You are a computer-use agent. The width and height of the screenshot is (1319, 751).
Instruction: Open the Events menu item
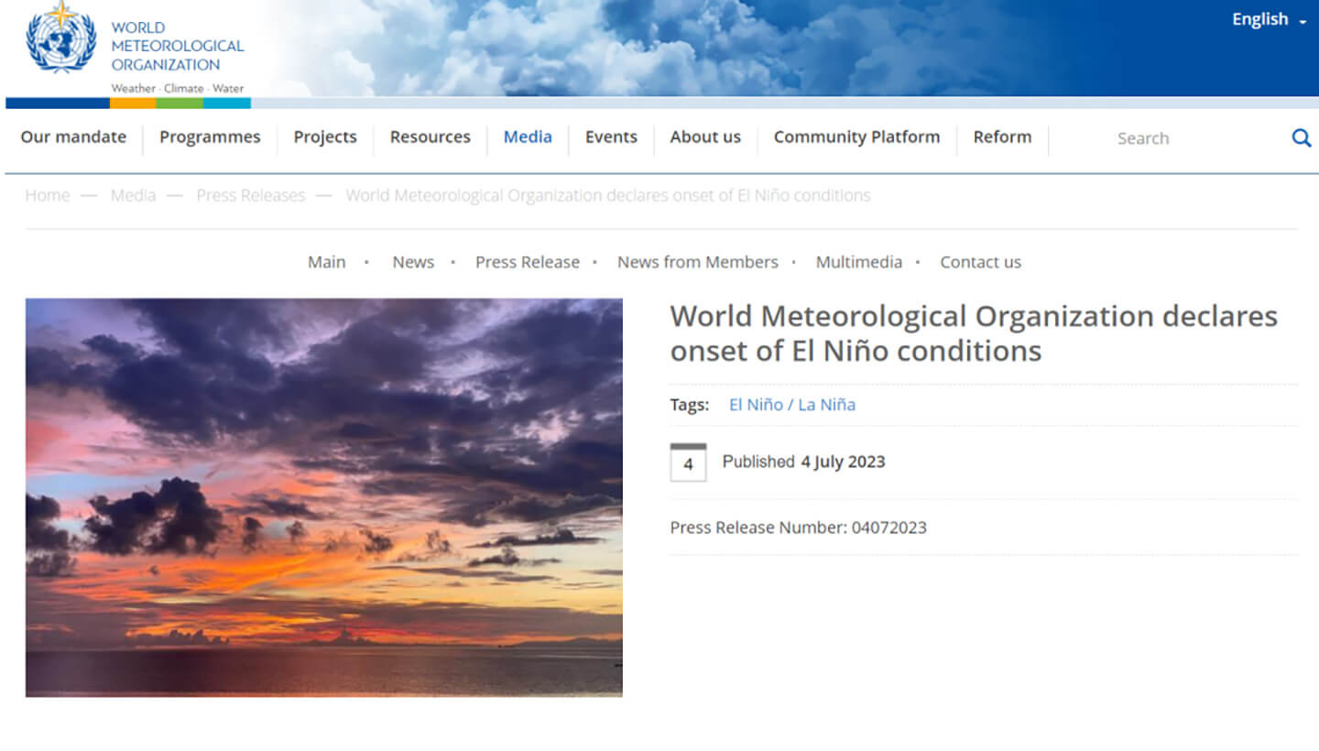[x=611, y=137]
